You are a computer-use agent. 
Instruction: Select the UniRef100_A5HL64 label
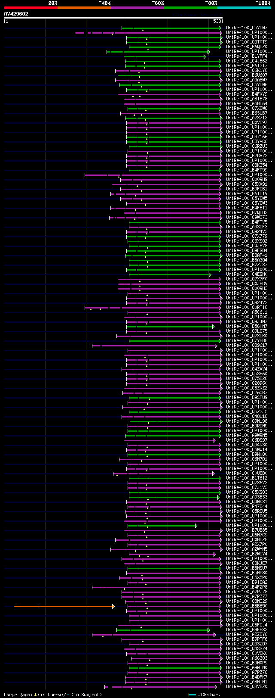tap(247, 103)
